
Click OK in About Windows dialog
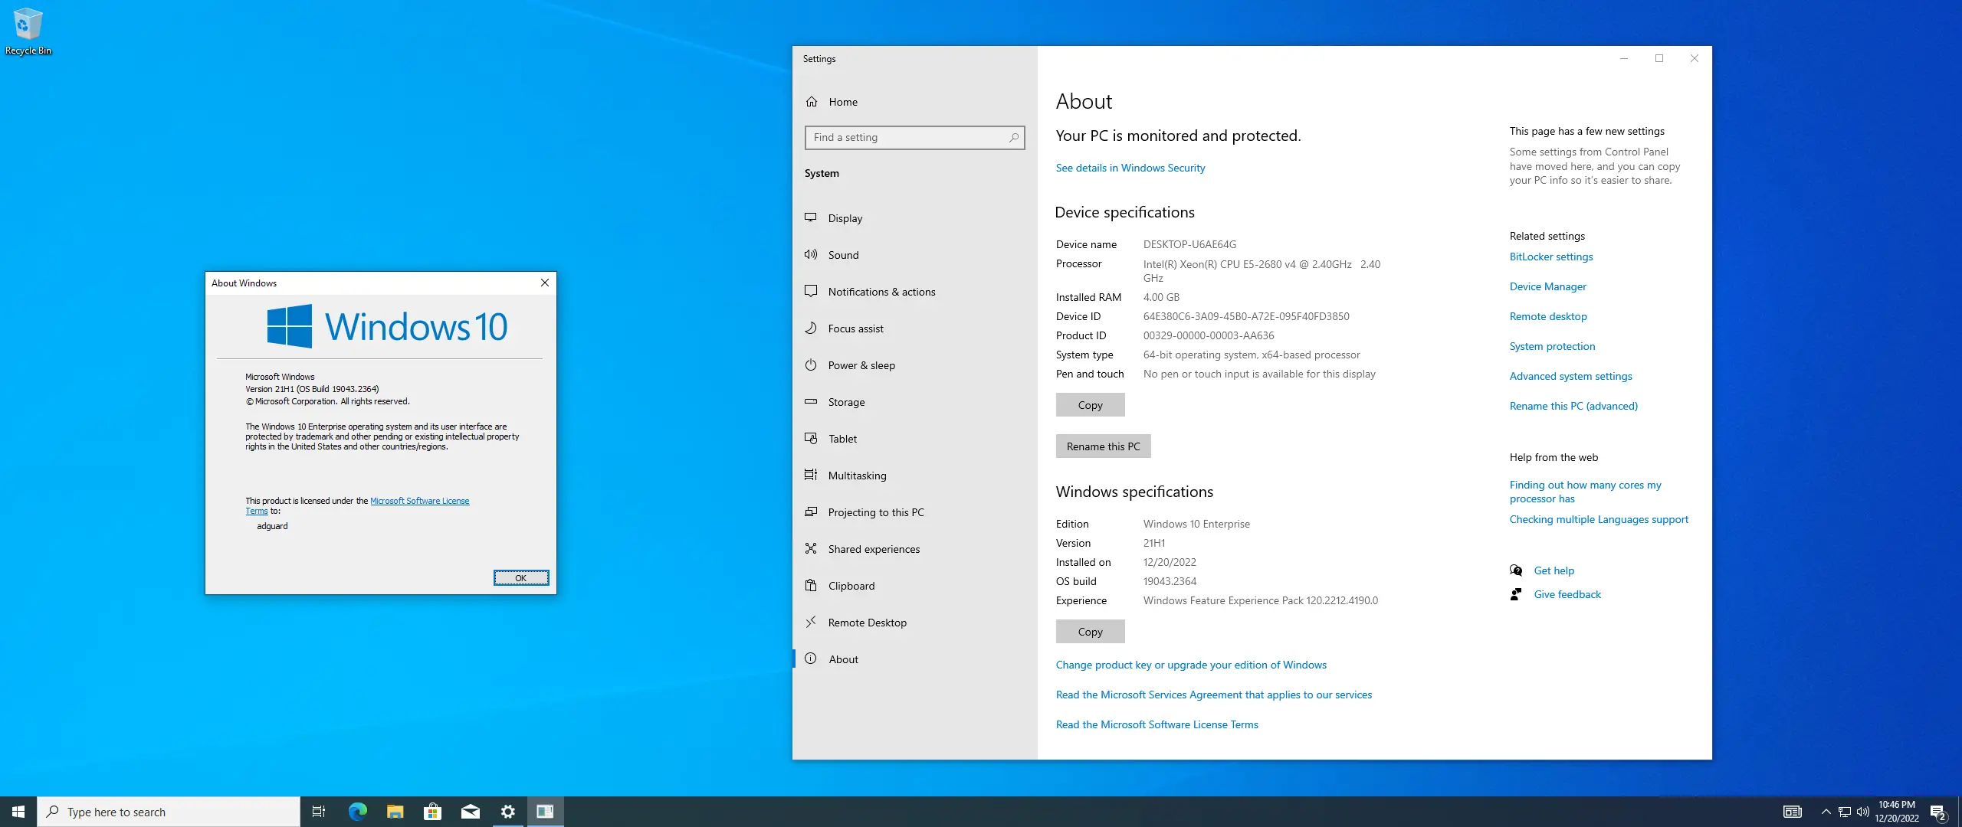pyautogui.click(x=521, y=578)
